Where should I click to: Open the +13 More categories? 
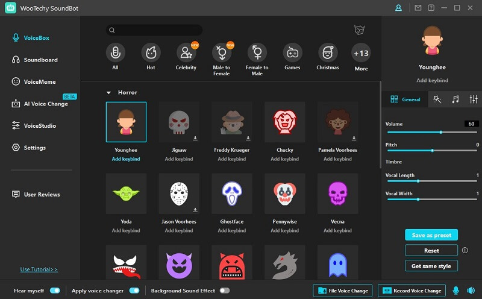tap(361, 53)
